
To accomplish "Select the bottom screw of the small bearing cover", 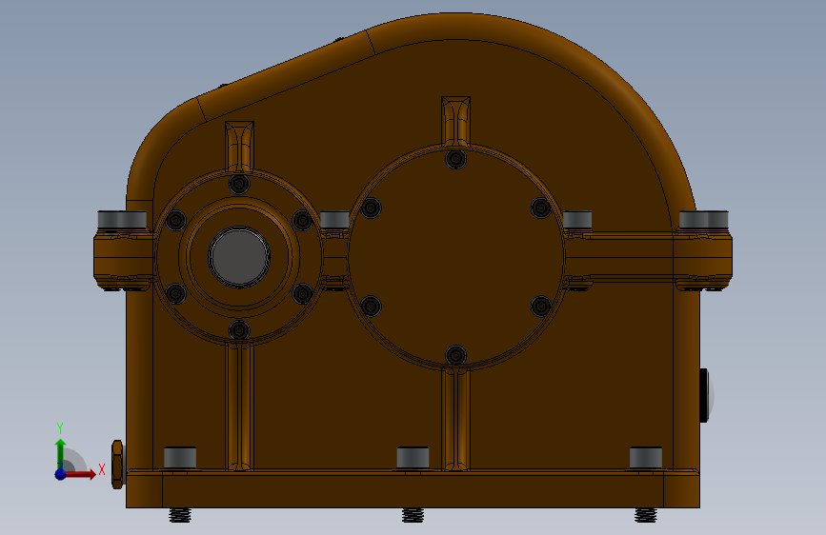I will click(x=239, y=330).
